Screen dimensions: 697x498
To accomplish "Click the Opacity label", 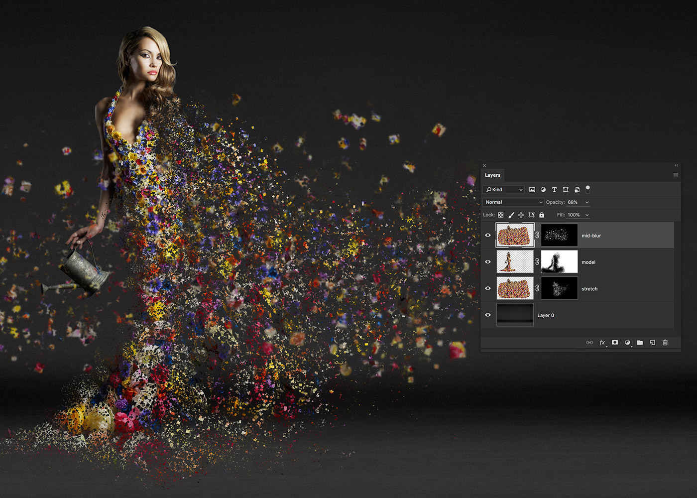I will (555, 202).
